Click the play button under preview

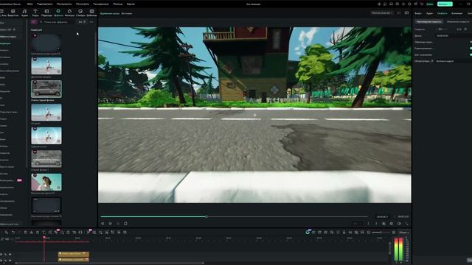[111, 224]
